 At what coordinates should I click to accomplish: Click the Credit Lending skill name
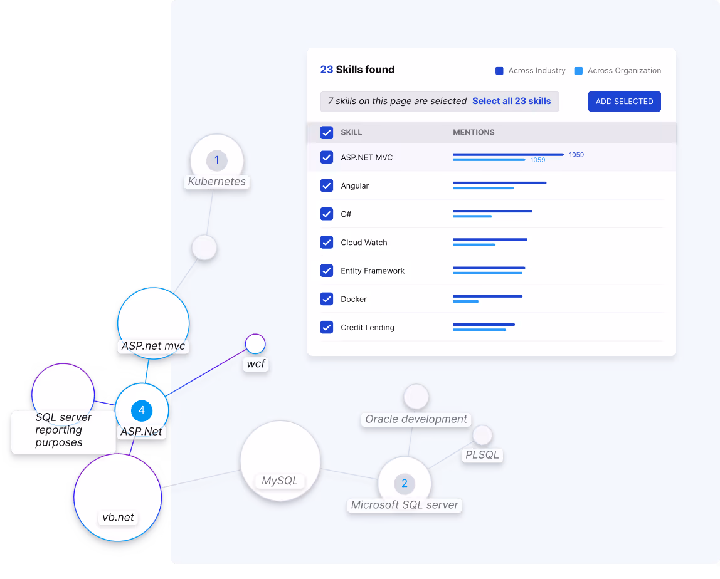[368, 328]
